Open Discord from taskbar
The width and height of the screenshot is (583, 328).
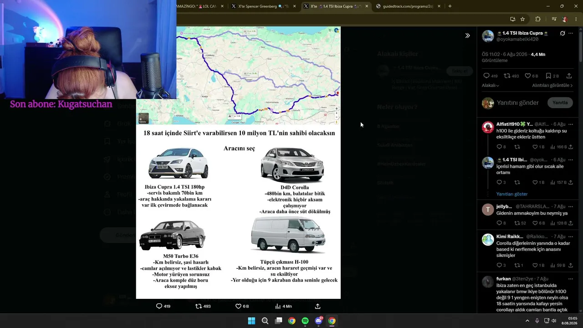319,321
